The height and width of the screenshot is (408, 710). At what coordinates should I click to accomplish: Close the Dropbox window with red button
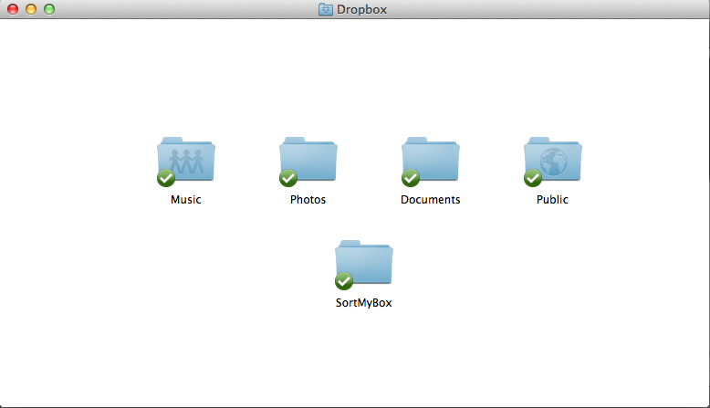[x=13, y=9]
